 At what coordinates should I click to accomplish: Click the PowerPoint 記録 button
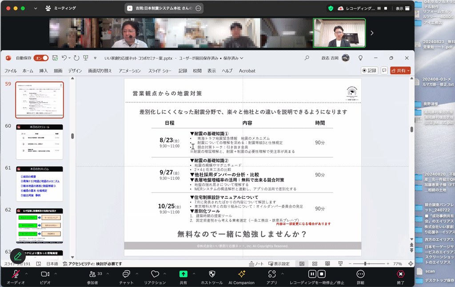click(369, 71)
